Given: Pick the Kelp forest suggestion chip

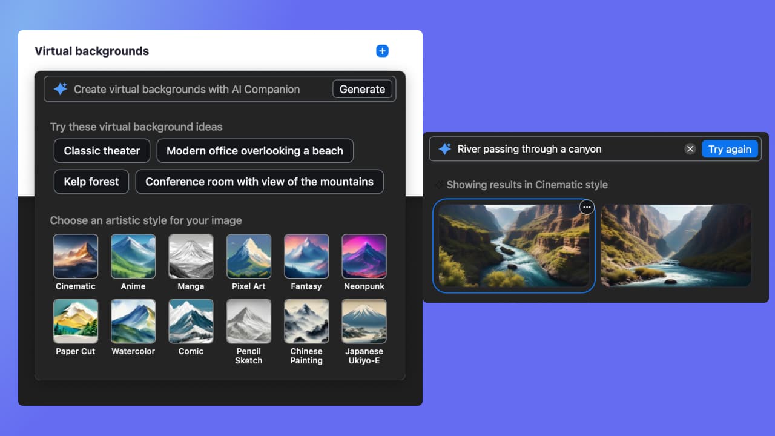Looking at the screenshot, I should 91,182.
